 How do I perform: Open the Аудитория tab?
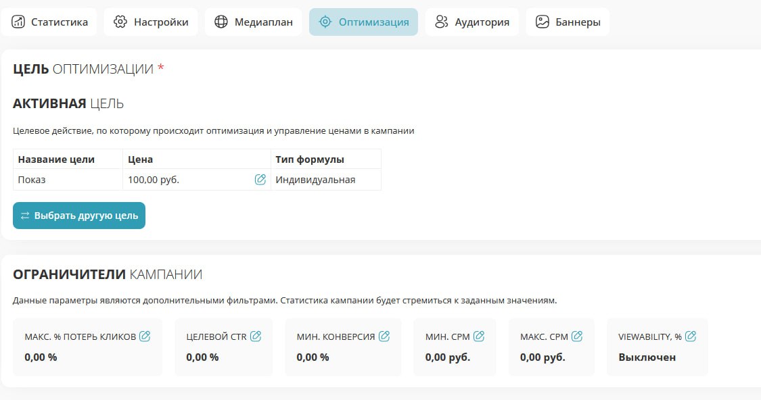click(471, 22)
